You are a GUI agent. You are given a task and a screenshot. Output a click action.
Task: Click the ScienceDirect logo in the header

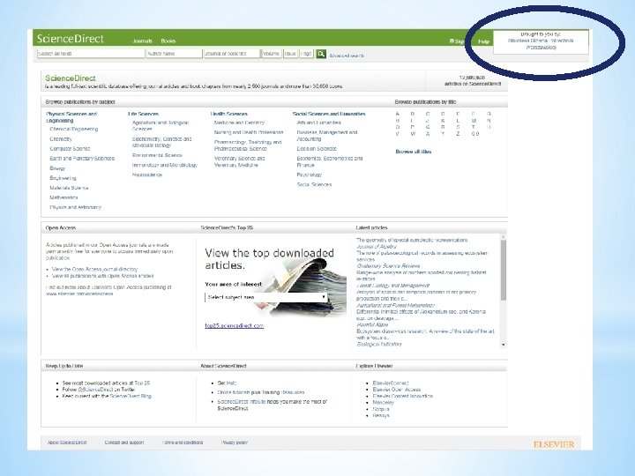tap(71, 39)
